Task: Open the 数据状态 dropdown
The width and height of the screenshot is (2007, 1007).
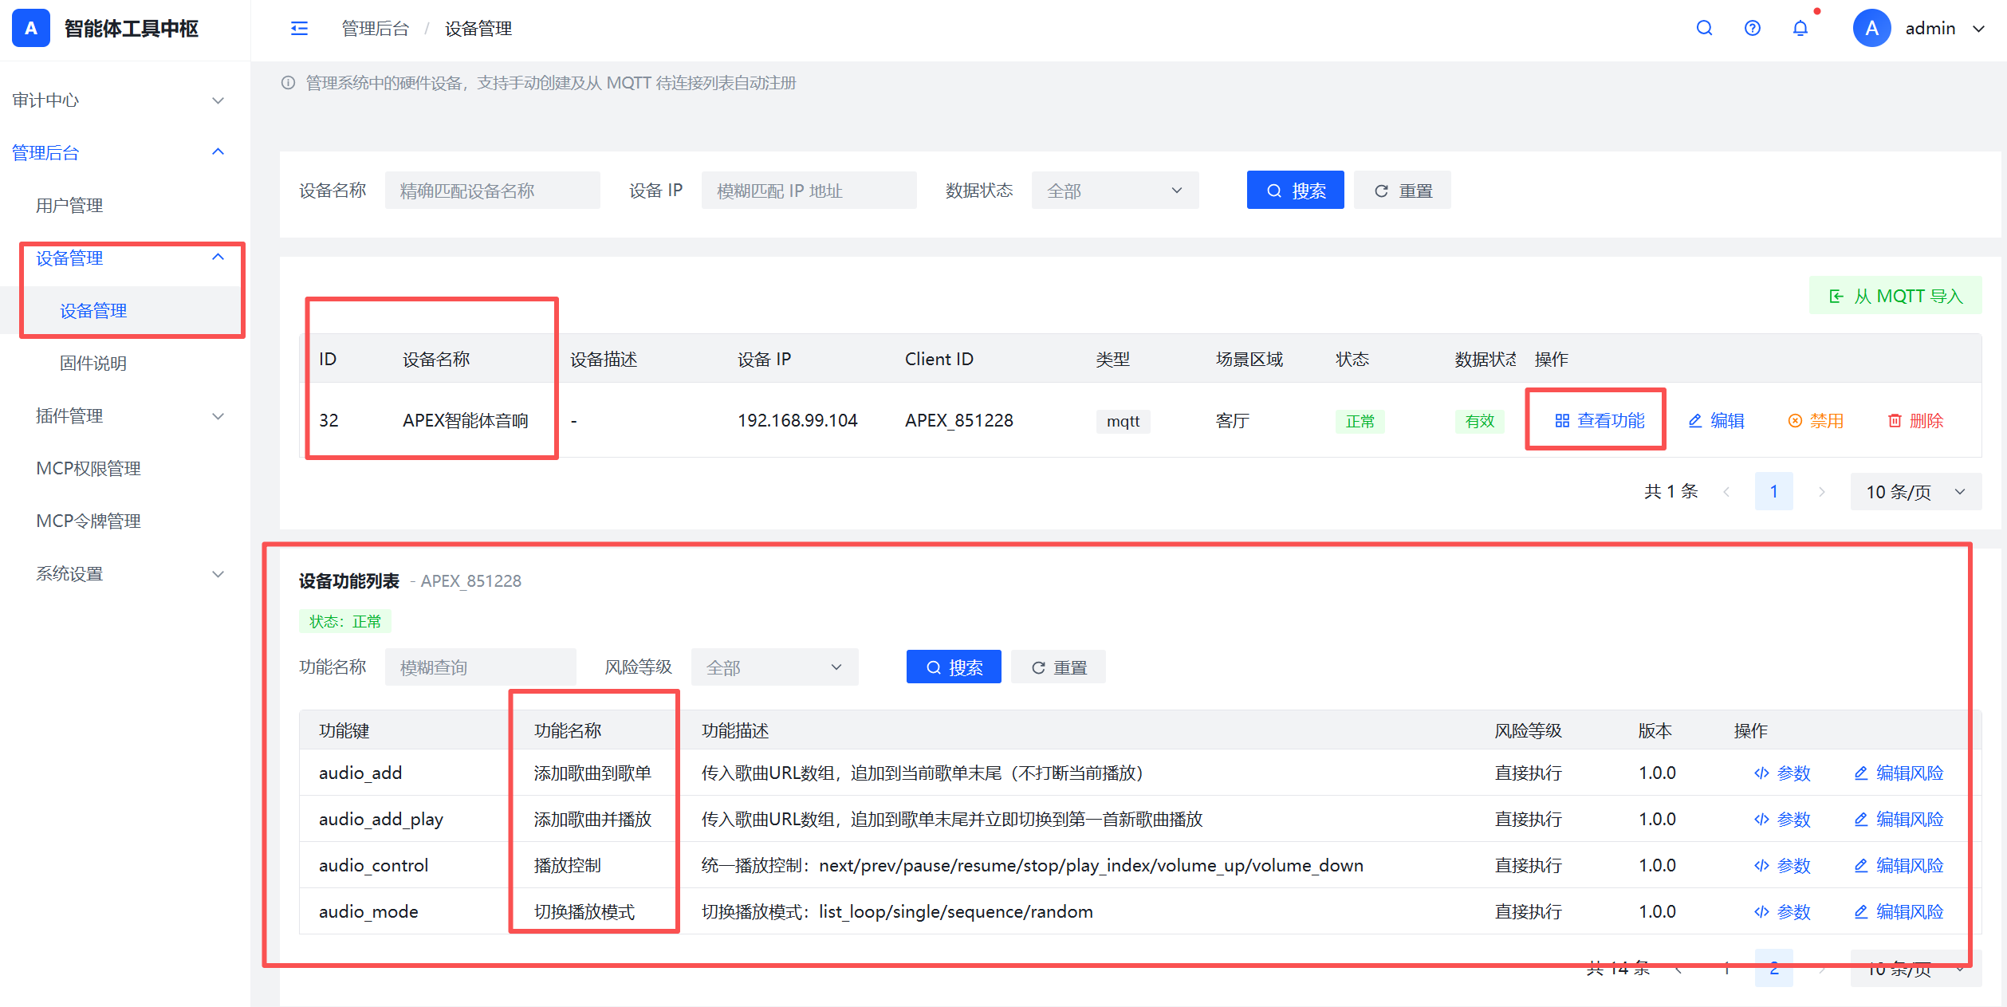Action: [1115, 191]
